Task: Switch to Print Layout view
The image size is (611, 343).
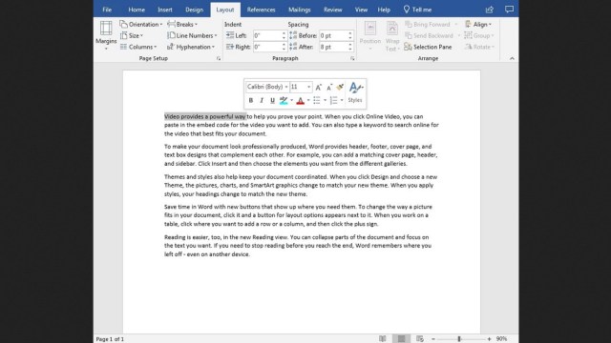Action: pos(401,339)
